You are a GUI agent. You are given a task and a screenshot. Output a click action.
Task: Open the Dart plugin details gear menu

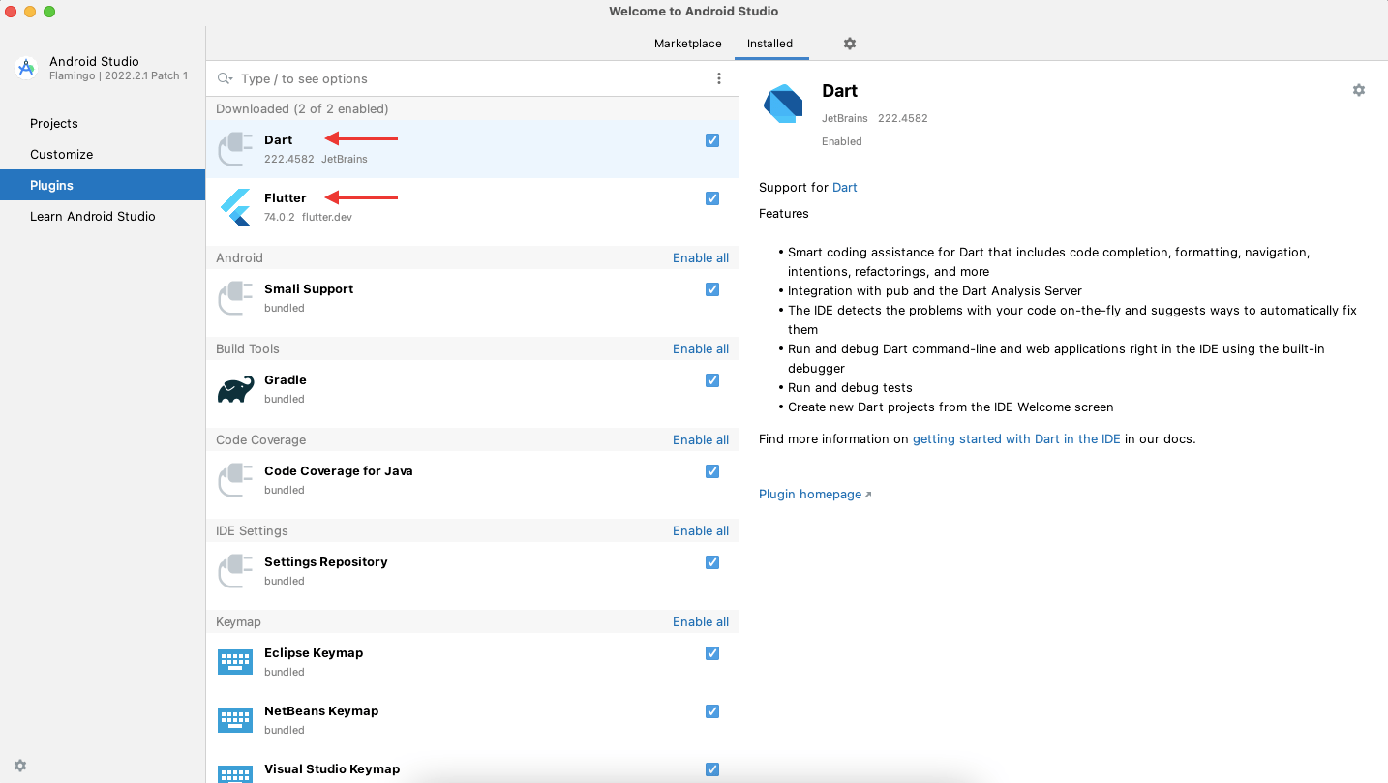tap(1359, 90)
